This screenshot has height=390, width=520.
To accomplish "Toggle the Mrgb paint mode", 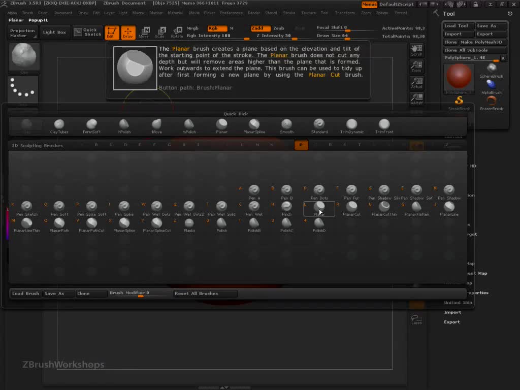I will (x=192, y=28).
